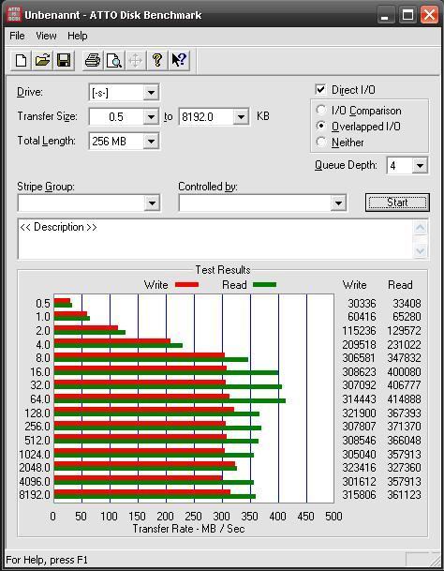Viewport: 444px width, 571px height.
Task: Open the File menu
Action: pyautogui.click(x=17, y=36)
